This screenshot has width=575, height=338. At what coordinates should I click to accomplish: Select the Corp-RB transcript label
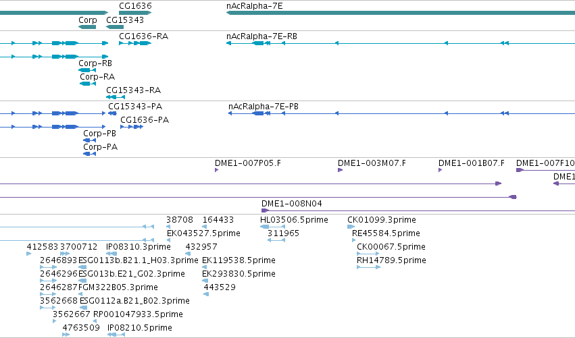click(x=95, y=63)
